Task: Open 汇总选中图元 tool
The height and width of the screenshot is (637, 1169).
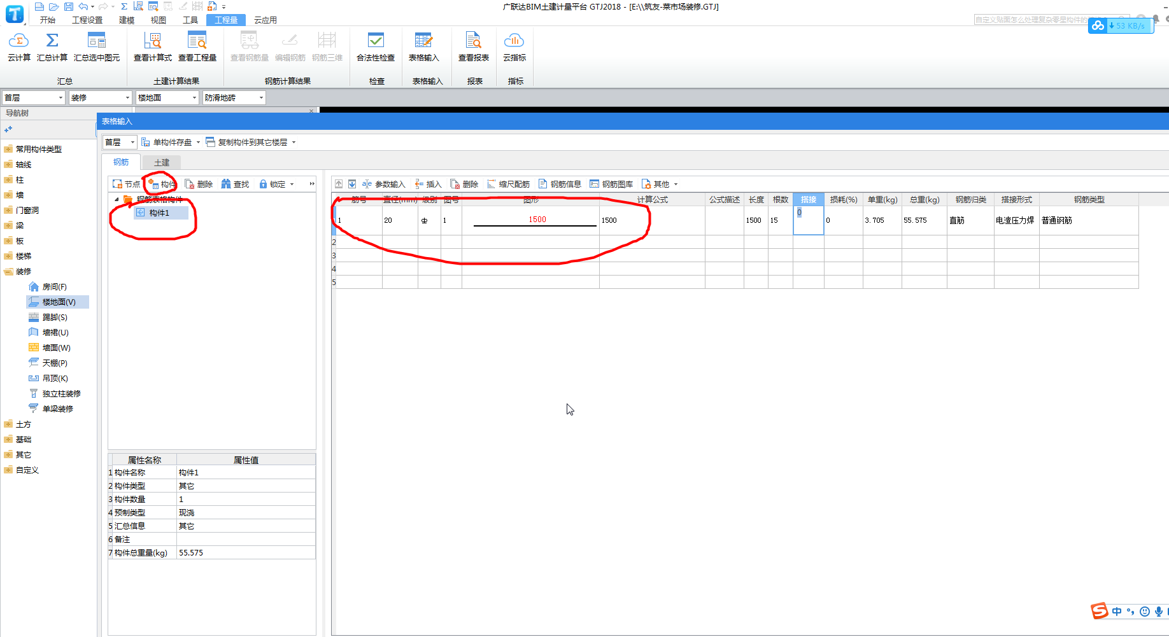Action: coord(97,47)
